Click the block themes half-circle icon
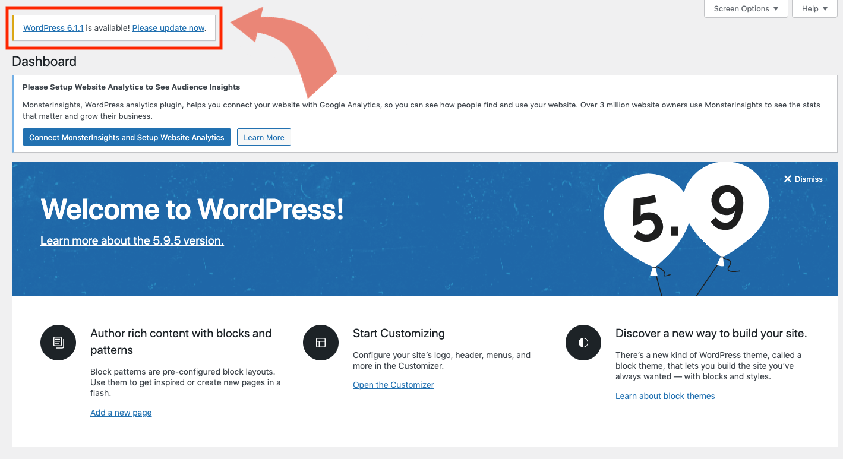 (x=583, y=343)
